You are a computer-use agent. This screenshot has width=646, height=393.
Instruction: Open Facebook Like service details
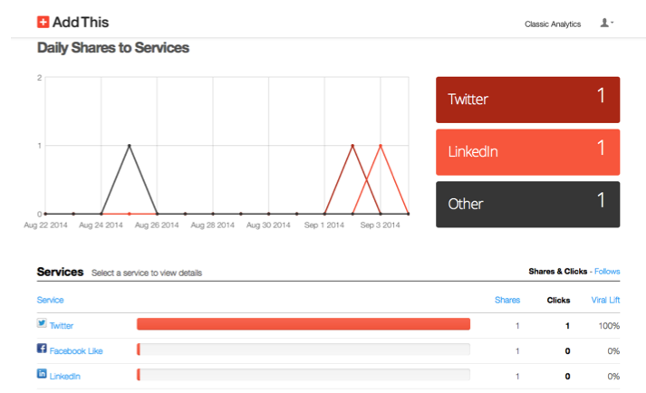point(76,351)
